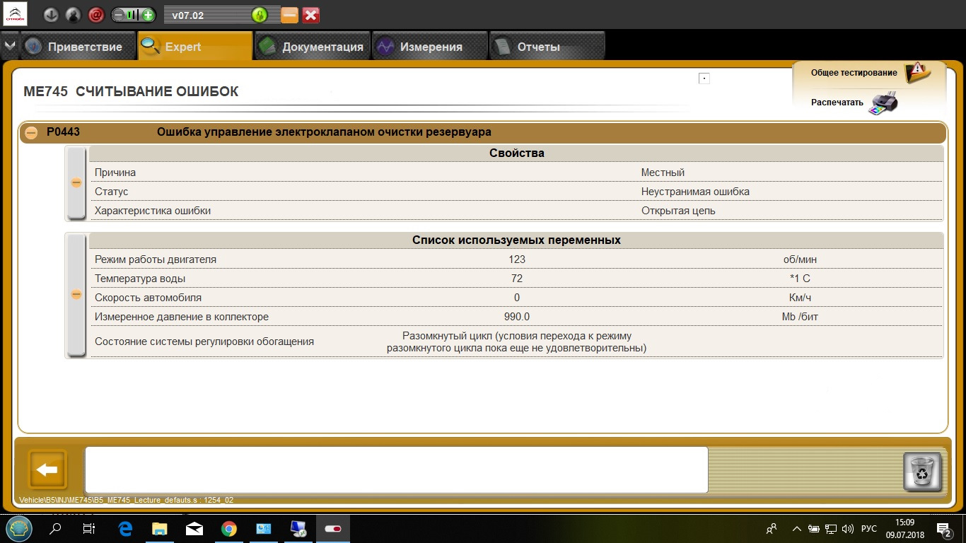Screen dimensions: 966x543
Task: Click the Местный value
Action: (663, 173)
